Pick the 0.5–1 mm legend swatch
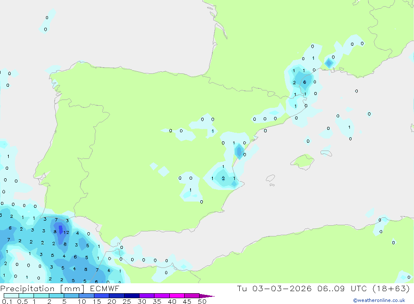The width and height of the screenshot is (414, 304). tap(26, 296)
